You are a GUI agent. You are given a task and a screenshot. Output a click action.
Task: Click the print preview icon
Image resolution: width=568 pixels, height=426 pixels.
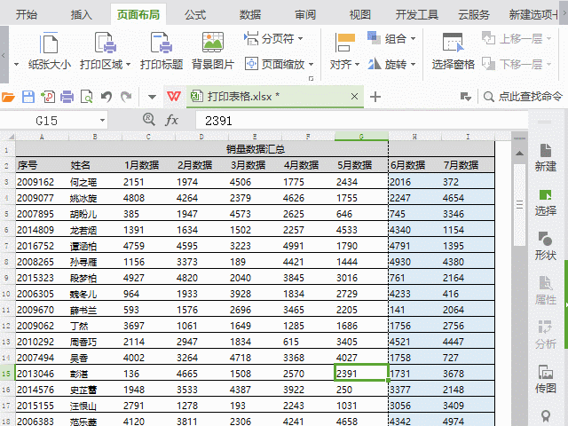point(87,97)
